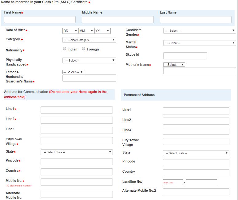Focus the Last Name input box
The height and width of the screenshot is (200, 238).
196,20
